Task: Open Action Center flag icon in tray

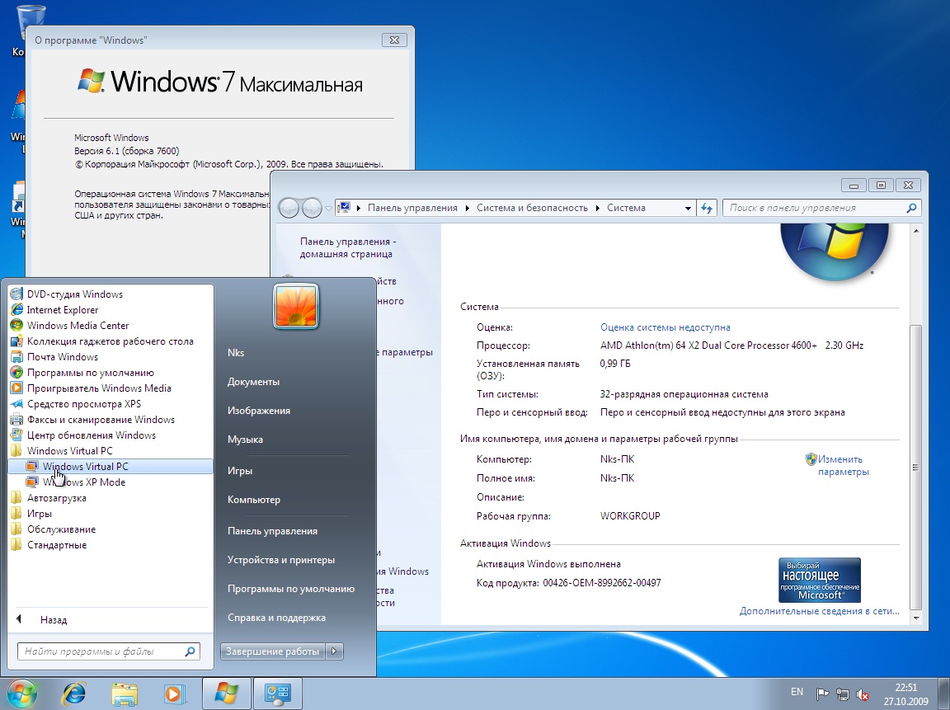Action: (x=822, y=694)
